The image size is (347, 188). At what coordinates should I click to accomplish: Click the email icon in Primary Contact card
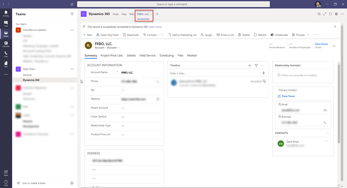pos(325,110)
